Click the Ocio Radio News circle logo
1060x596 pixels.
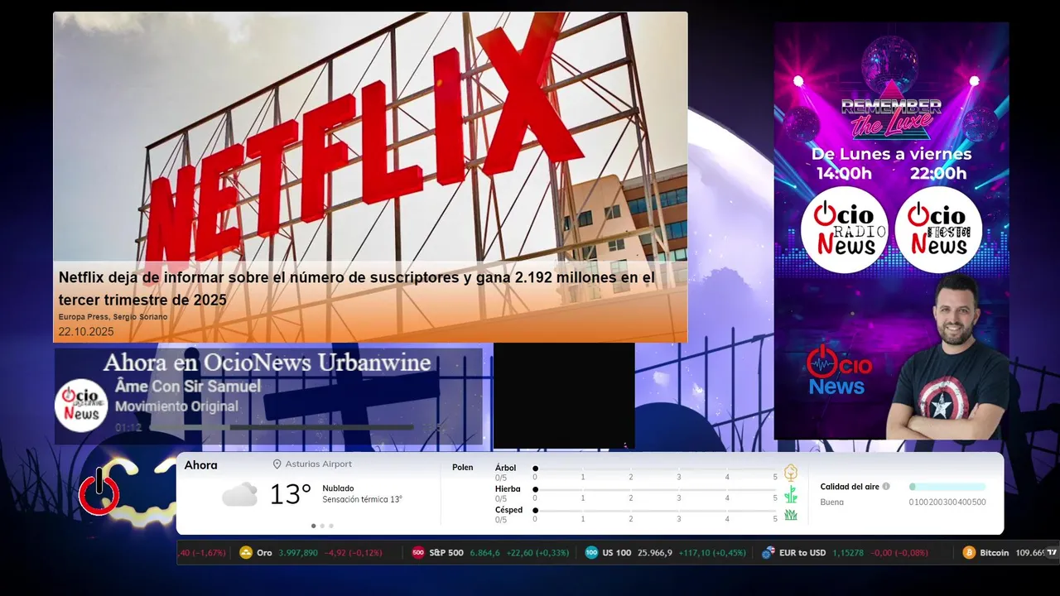(844, 229)
